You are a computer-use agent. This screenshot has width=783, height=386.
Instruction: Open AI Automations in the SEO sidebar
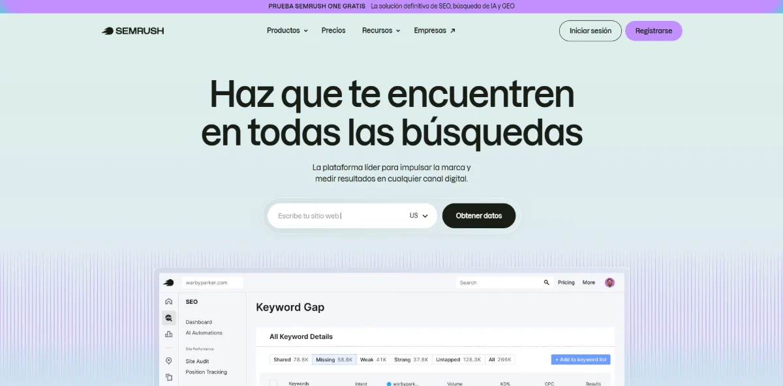coord(204,333)
